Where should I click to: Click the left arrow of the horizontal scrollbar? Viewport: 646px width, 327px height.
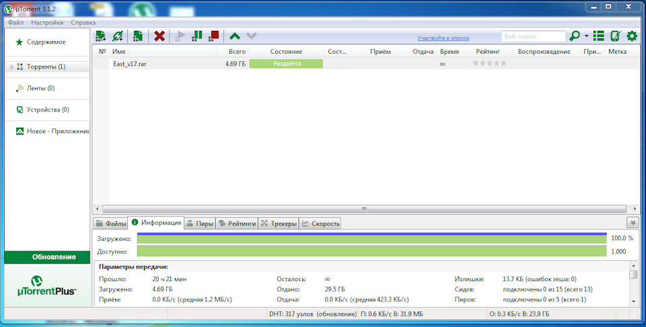click(x=97, y=209)
